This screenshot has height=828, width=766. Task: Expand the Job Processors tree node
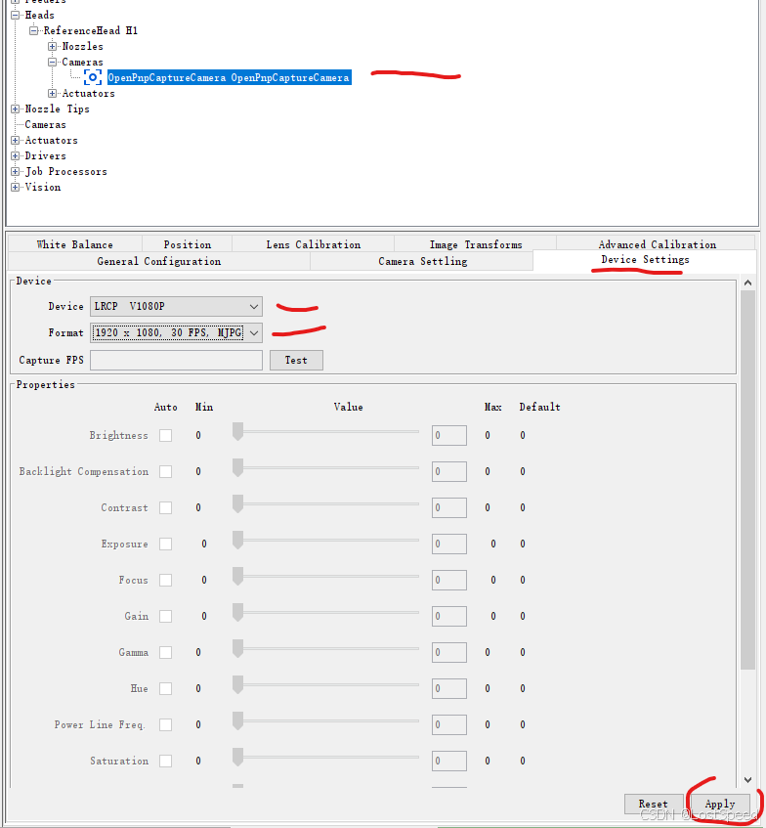(x=16, y=172)
